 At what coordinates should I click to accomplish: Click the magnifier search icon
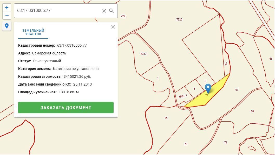point(112,11)
